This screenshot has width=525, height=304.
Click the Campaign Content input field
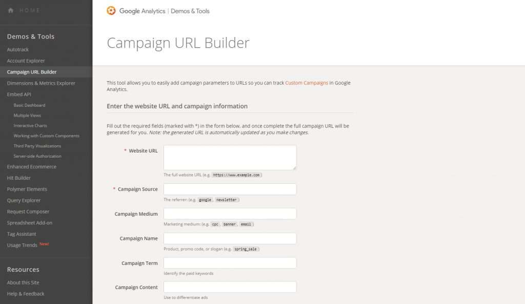[230, 287]
